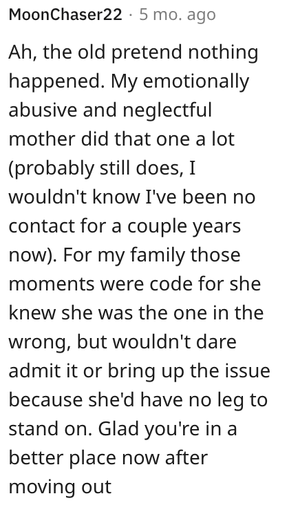Click the text 'now). For my family those'
The width and height of the screenshot is (289, 505).
click(125, 256)
